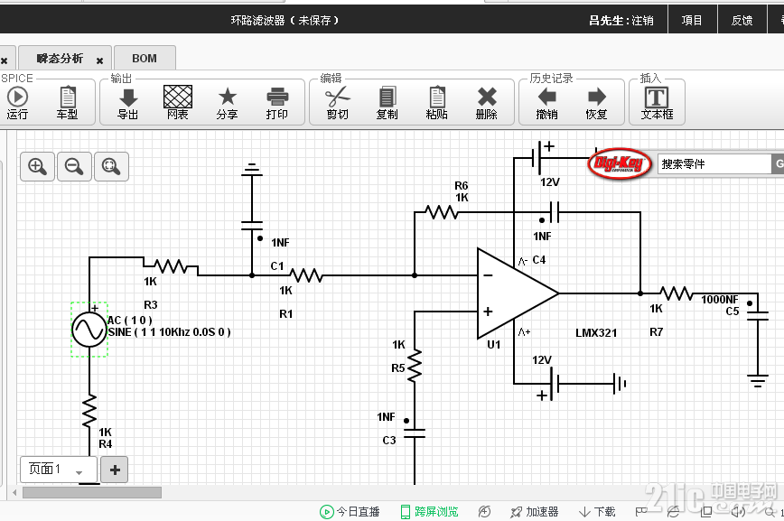Open the 车型 models icon
The height and width of the screenshot is (521, 784).
pyautogui.click(x=68, y=97)
